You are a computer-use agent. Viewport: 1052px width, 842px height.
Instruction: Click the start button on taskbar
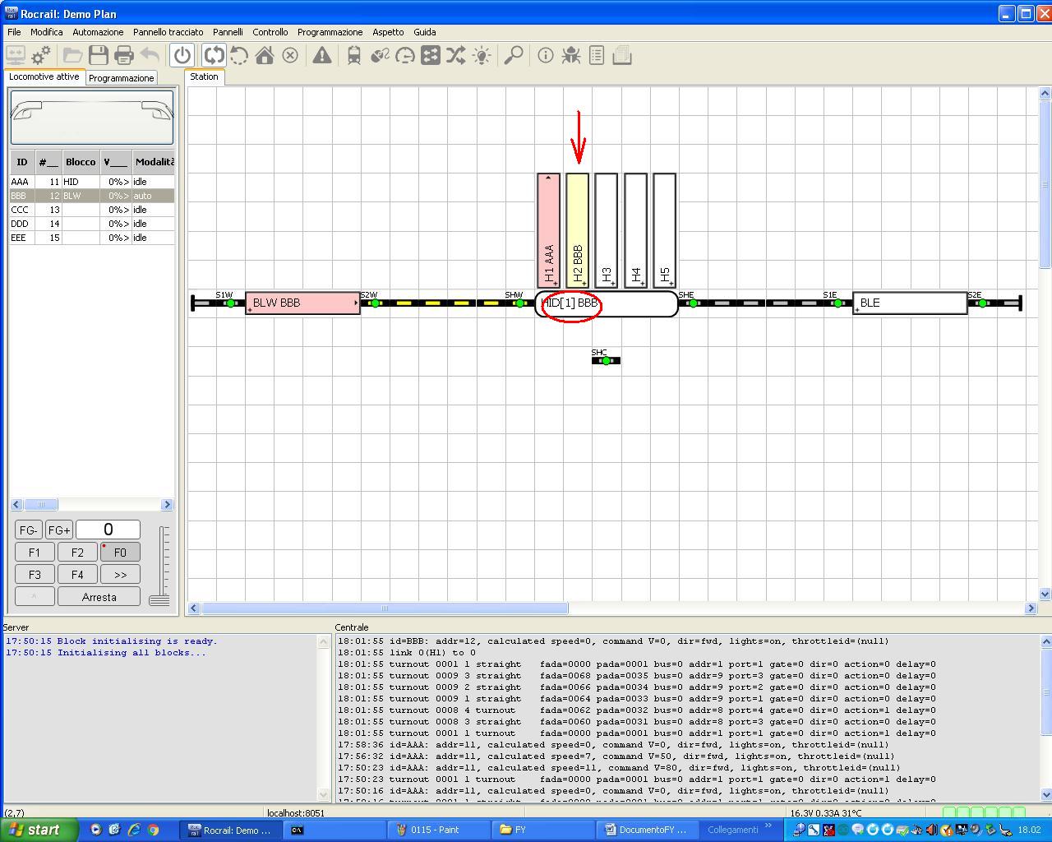pyautogui.click(x=39, y=830)
